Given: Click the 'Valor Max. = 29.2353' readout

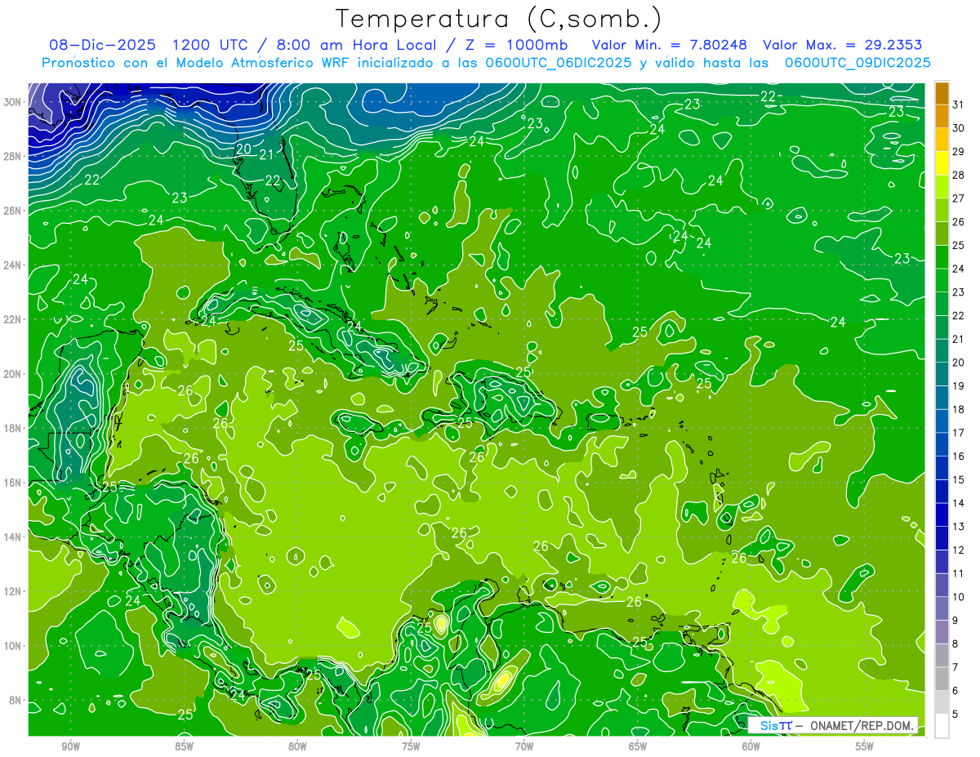Looking at the screenshot, I should click(843, 45).
